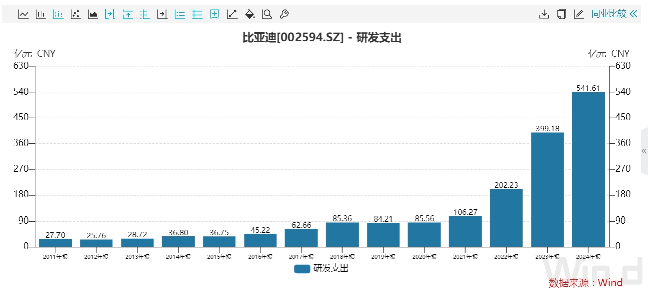Click the 36.75 data label
The height and width of the screenshot is (290, 648).
(219, 233)
